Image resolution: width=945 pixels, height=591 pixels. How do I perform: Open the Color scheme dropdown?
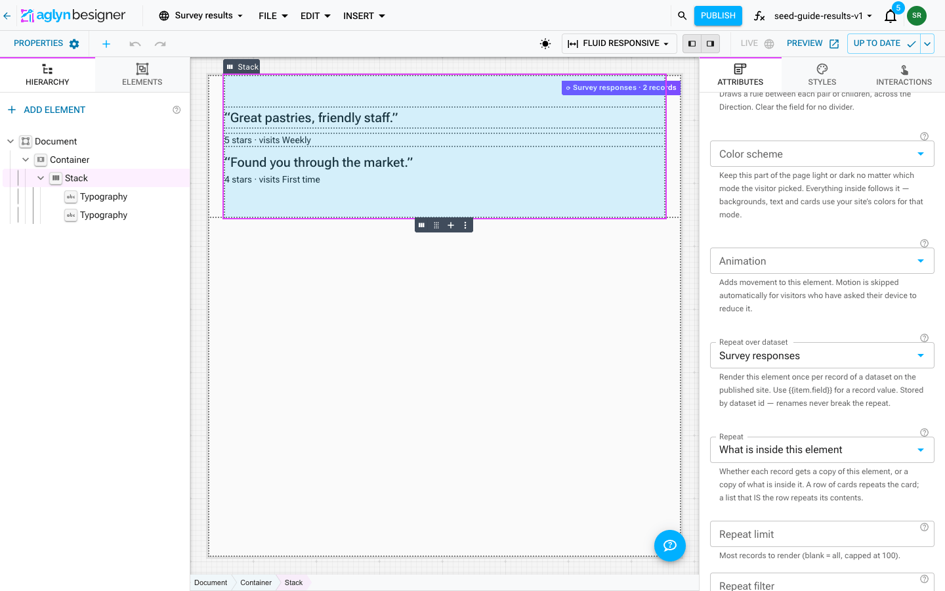[822, 154]
